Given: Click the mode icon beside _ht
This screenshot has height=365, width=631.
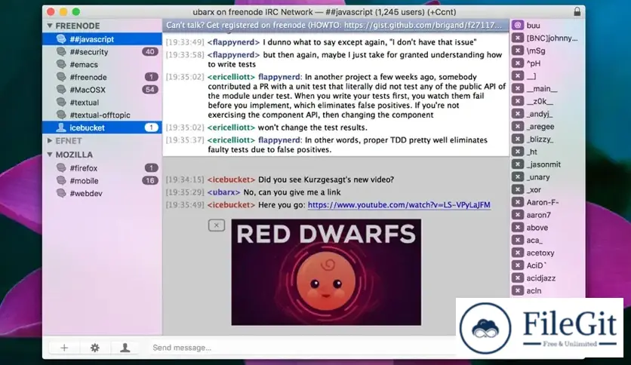Looking at the screenshot, I should pyautogui.click(x=518, y=152).
